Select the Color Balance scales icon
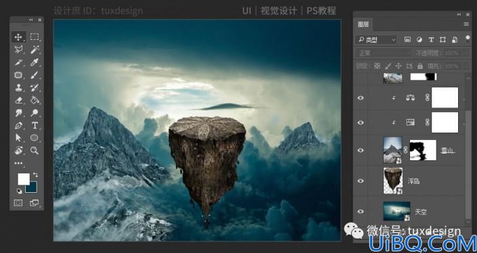This screenshot has height=253, width=477. pos(410,97)
